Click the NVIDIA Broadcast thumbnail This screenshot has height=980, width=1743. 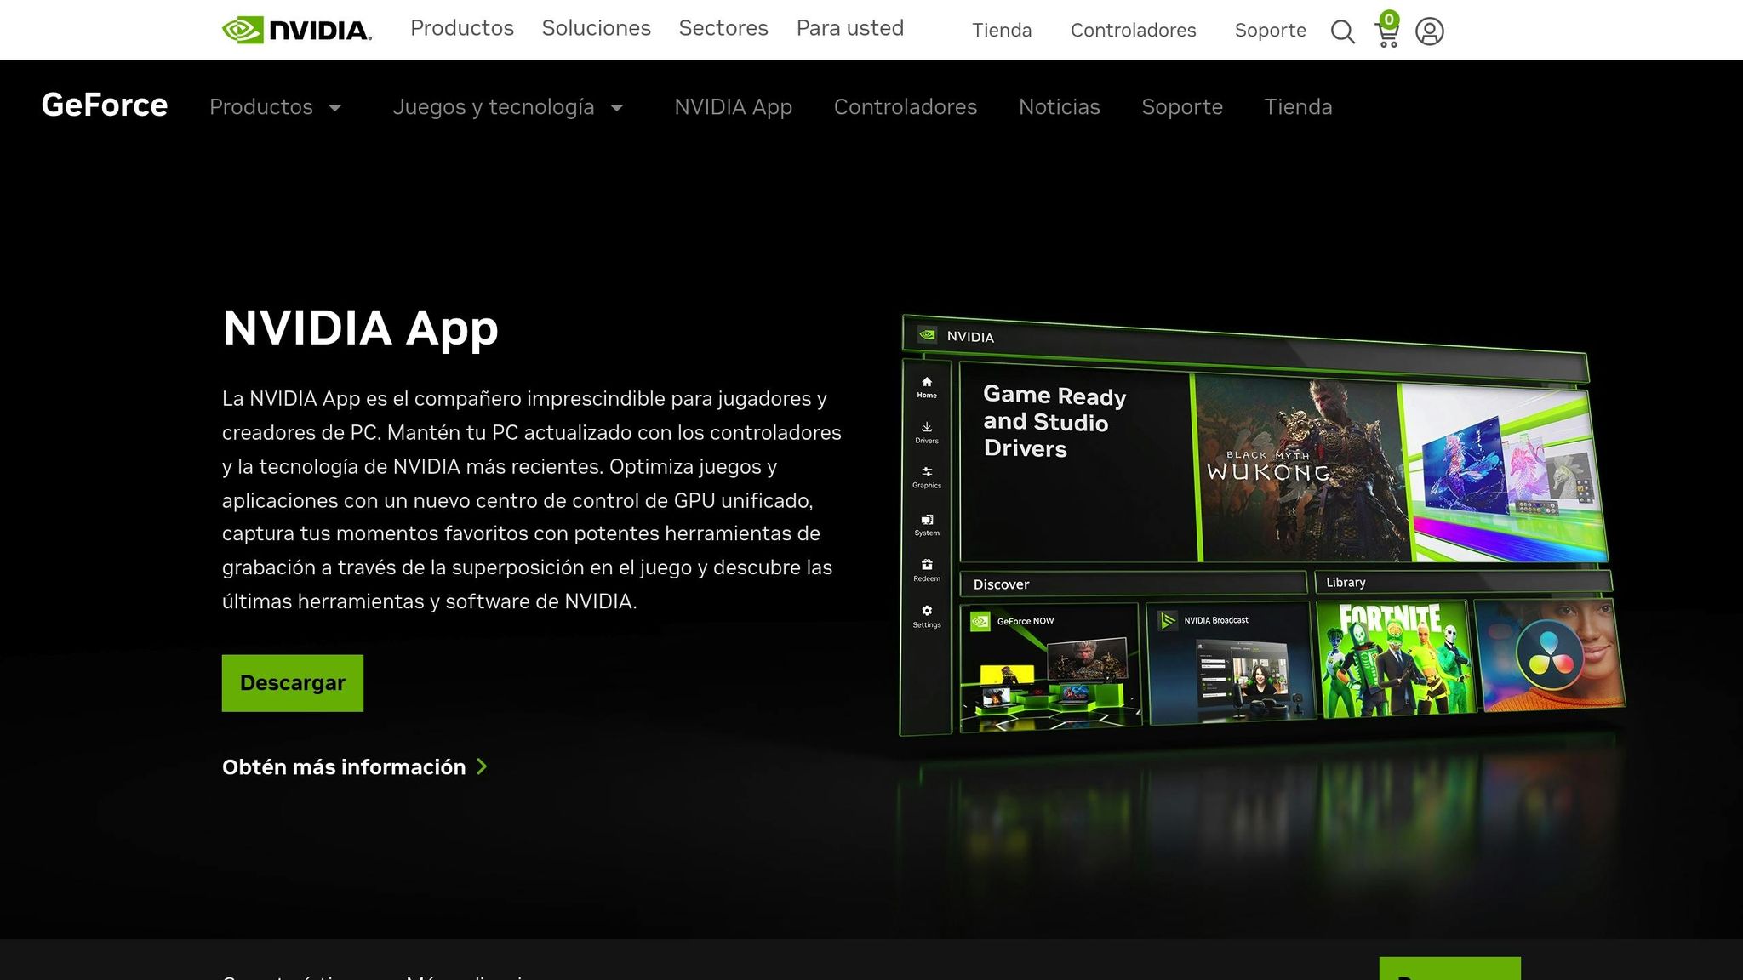click(x=1231, y=662)
